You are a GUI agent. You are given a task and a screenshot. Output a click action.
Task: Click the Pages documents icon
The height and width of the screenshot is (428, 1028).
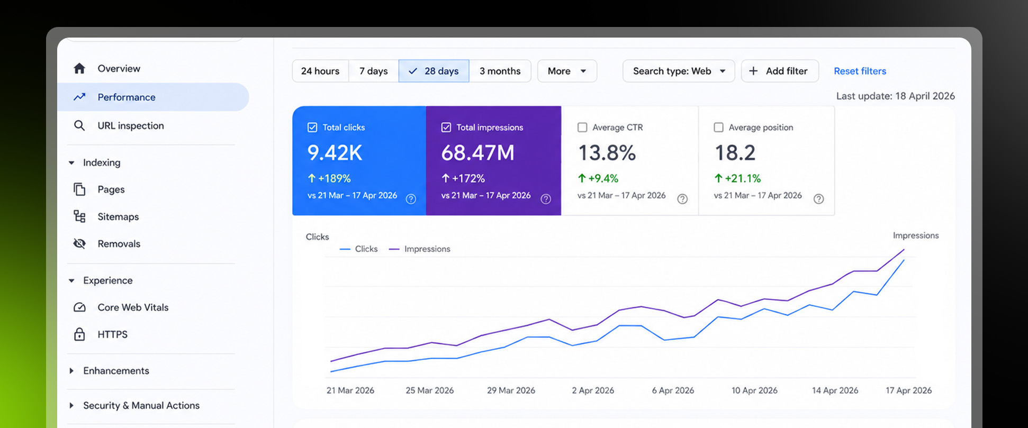click(79, 189)
